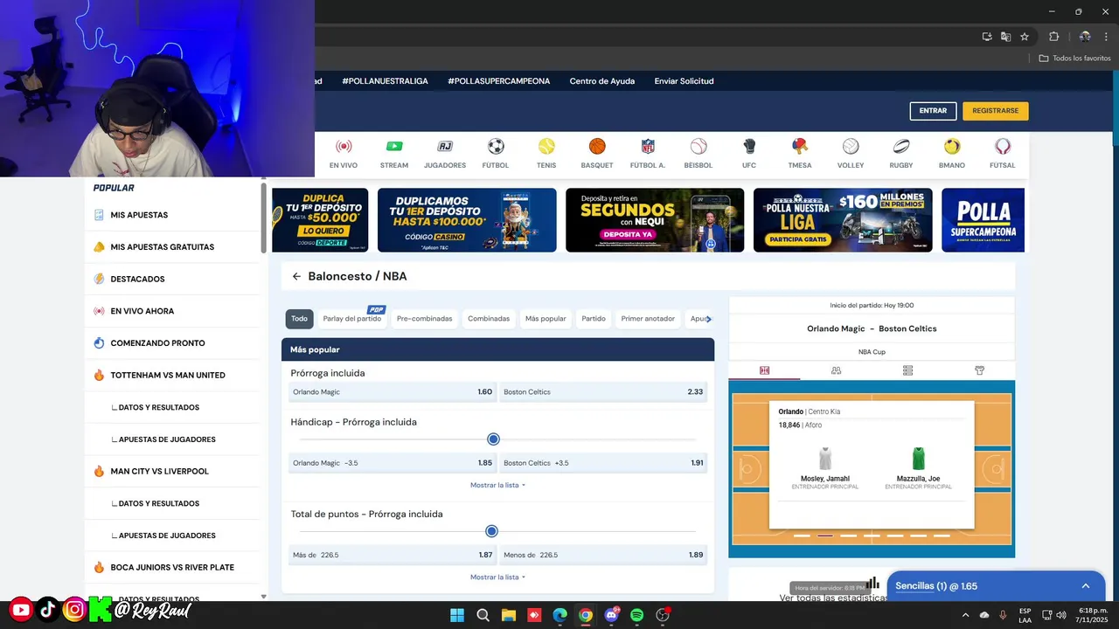The image size is (1119, 629).
Task: Select the Primer anotador tab
Action: 648,319
